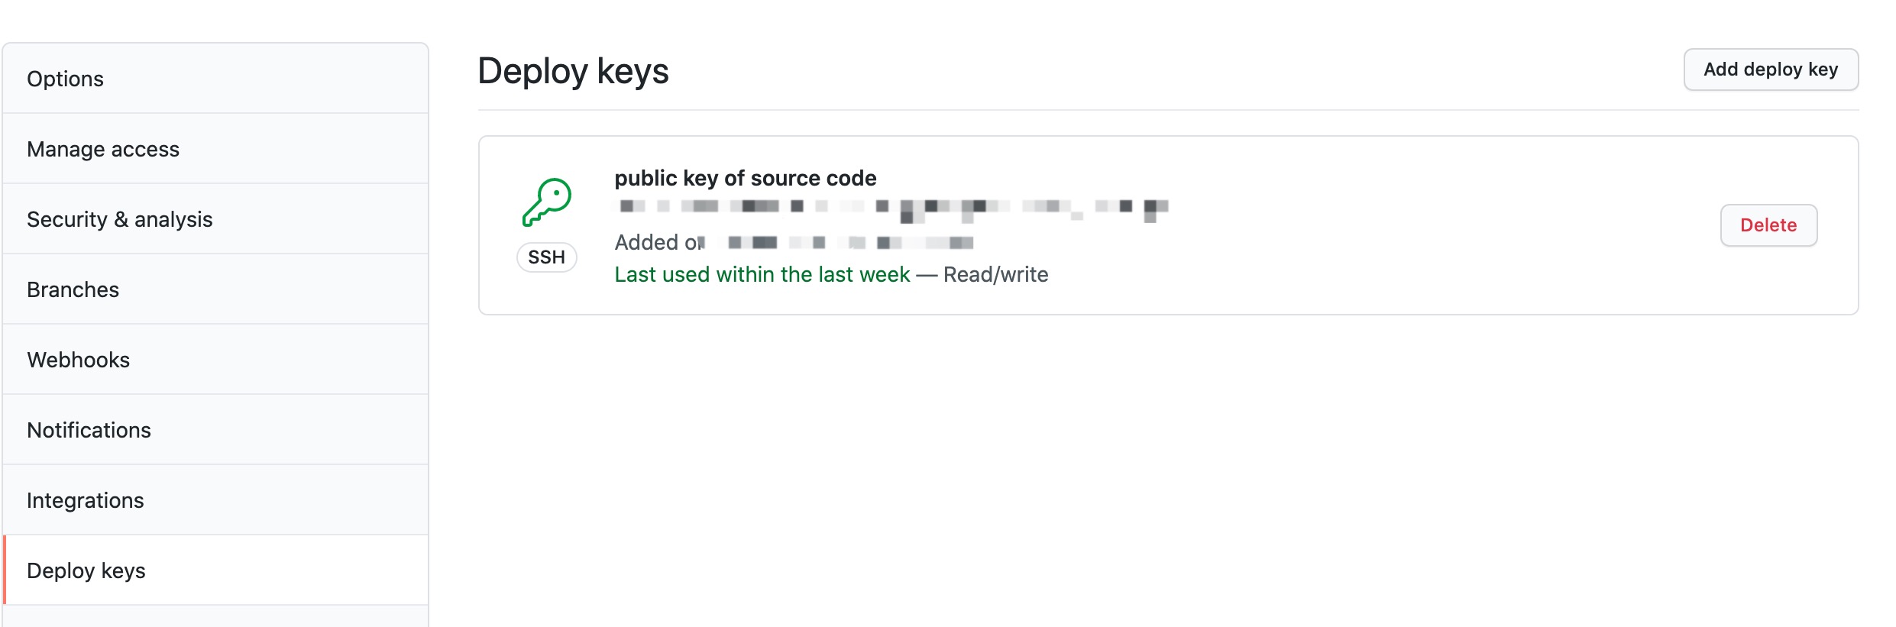
Task: Navigate to Branches settings
Action: click(73, 289)
